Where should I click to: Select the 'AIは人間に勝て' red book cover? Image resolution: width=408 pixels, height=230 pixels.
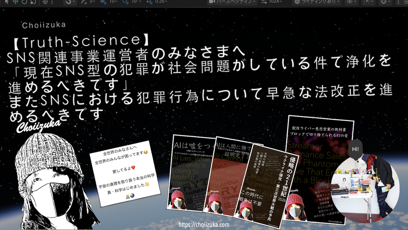(228, 177)
